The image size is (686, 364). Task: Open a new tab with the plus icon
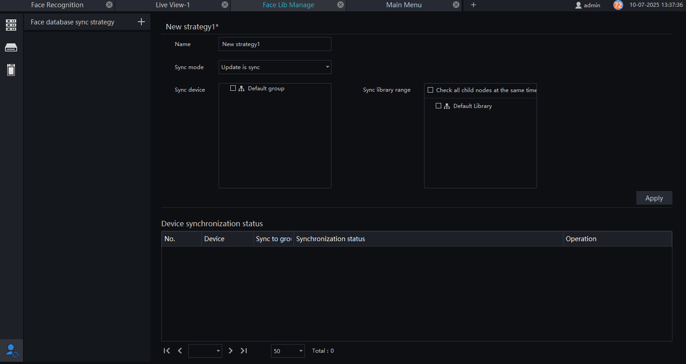473,5
